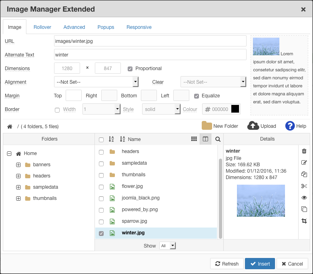
Task: Open the file search magnifier icon
Action: coord(218,139)
